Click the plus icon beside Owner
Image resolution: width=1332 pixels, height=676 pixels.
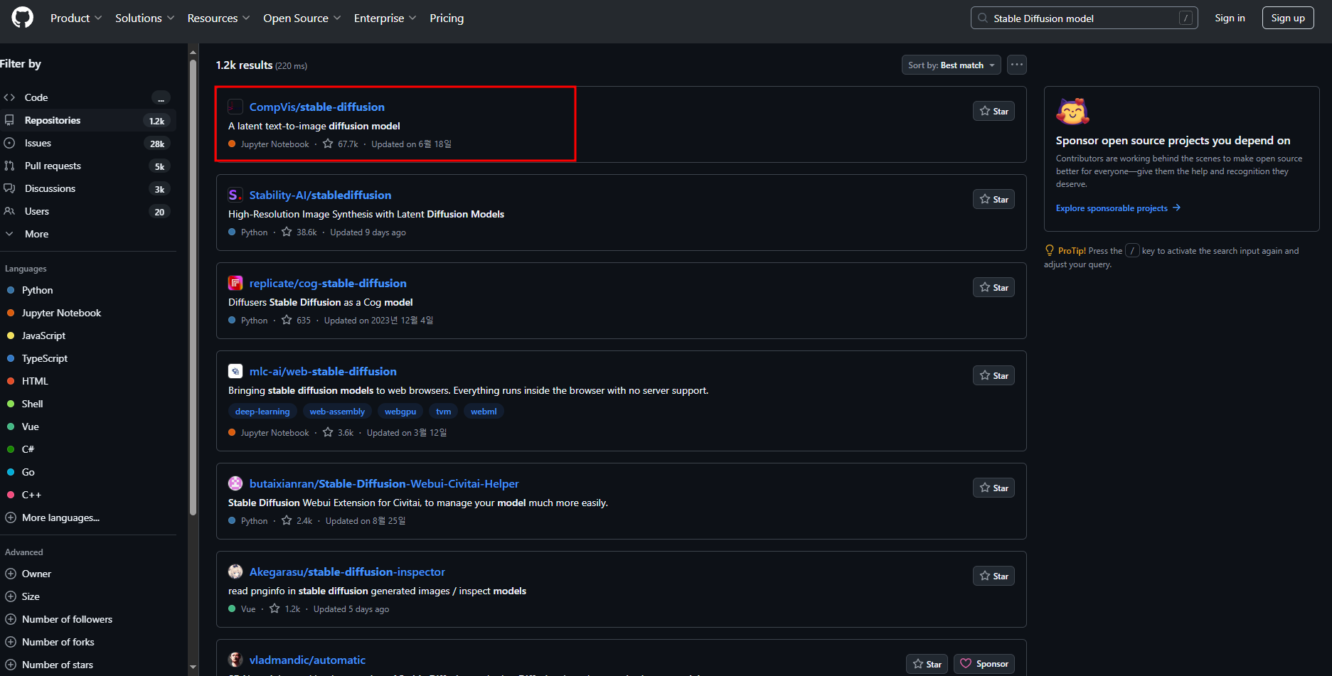click(x=11, y=574)
